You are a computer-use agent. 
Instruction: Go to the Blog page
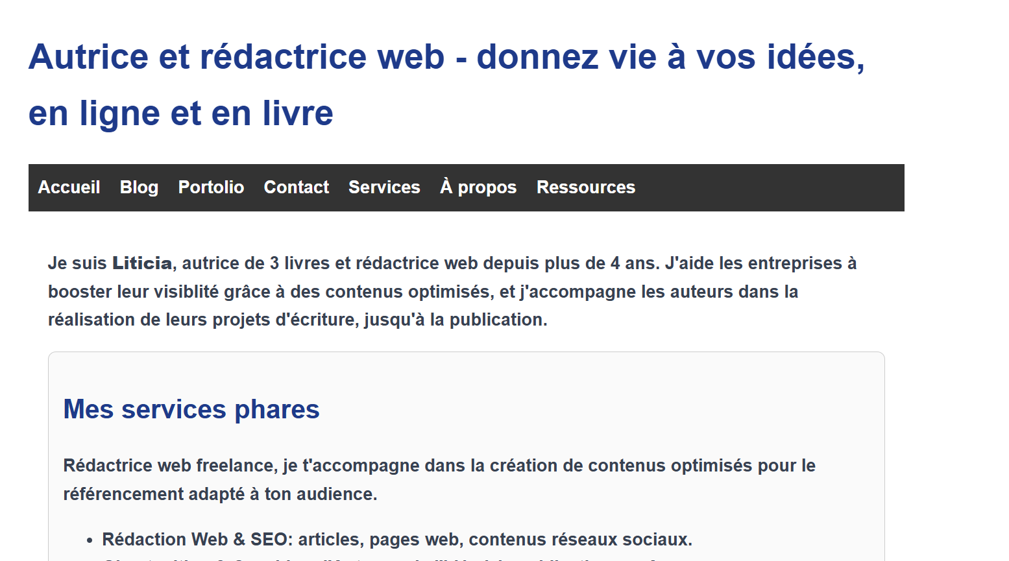pos(138,187)
